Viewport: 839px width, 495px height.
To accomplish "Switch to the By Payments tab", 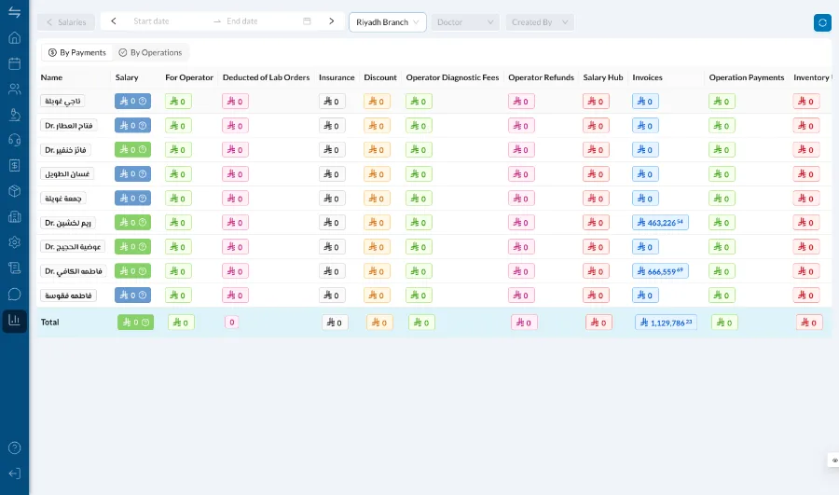I will [77, 52].
